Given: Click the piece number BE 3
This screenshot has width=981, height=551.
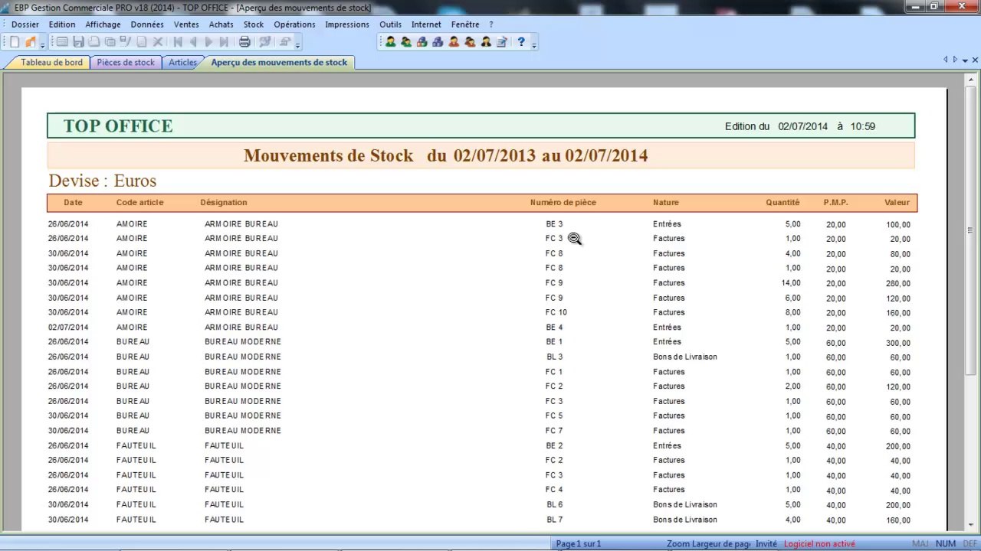Looking at the screenshot, I should [x=554, y=224].
